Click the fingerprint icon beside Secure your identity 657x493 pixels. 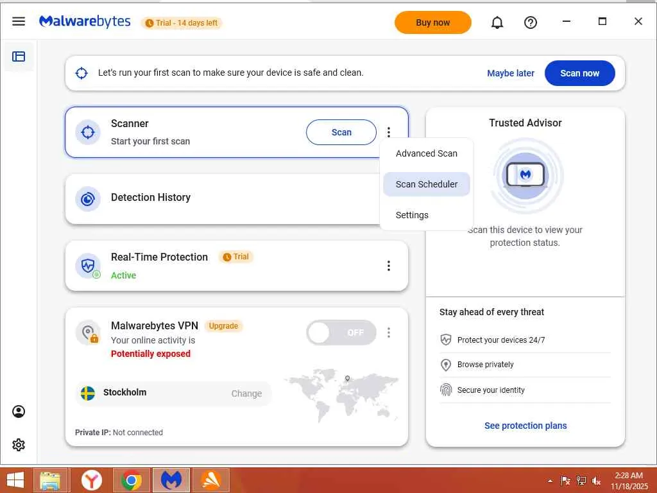click(446, 390)
